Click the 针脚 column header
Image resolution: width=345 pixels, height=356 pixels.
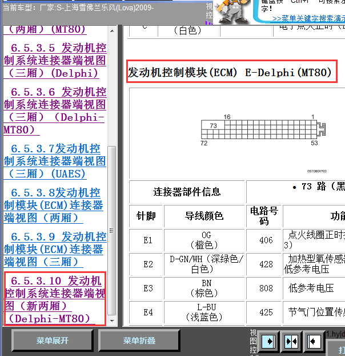coord(146,216)
